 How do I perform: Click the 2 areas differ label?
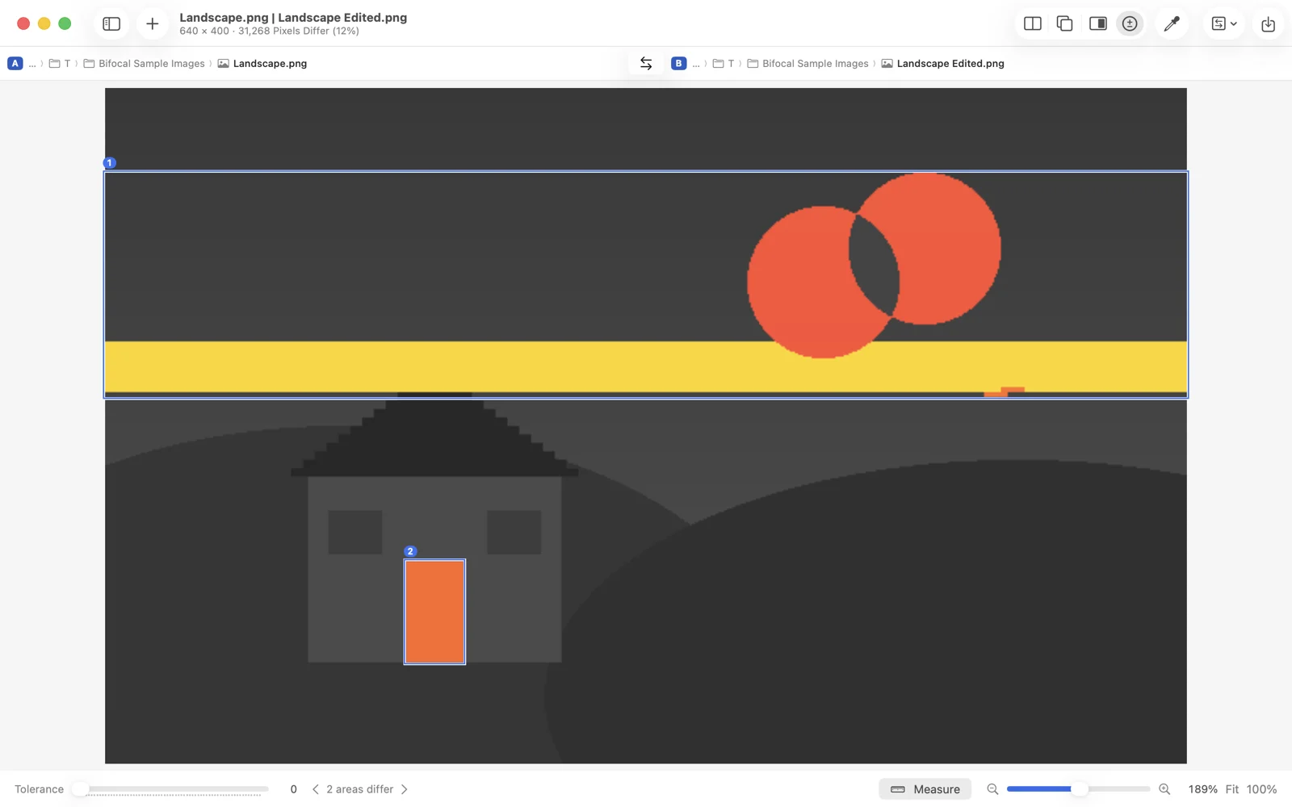[x=360, y=789]
